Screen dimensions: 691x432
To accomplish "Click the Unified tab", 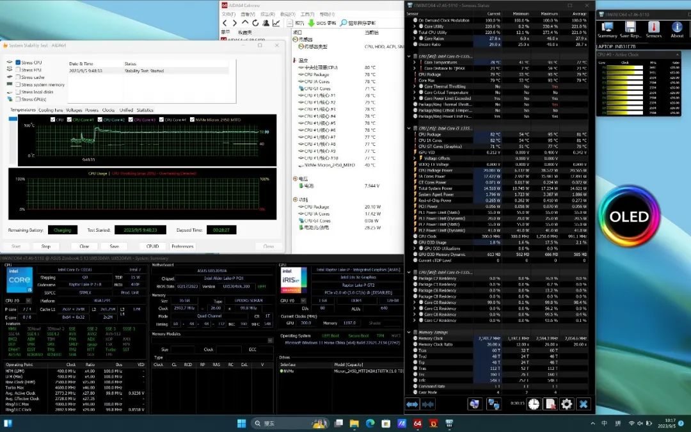I will [x=126, y=110].
